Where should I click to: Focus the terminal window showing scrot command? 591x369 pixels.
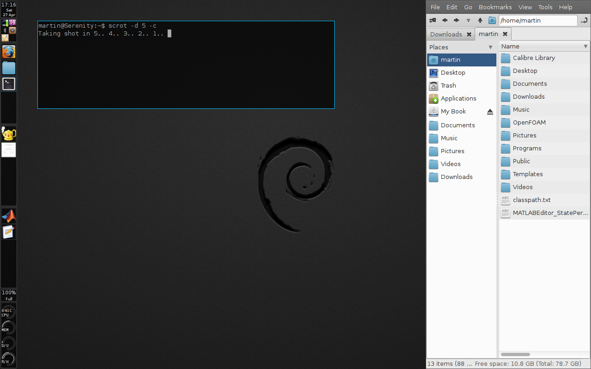[186, 65]
